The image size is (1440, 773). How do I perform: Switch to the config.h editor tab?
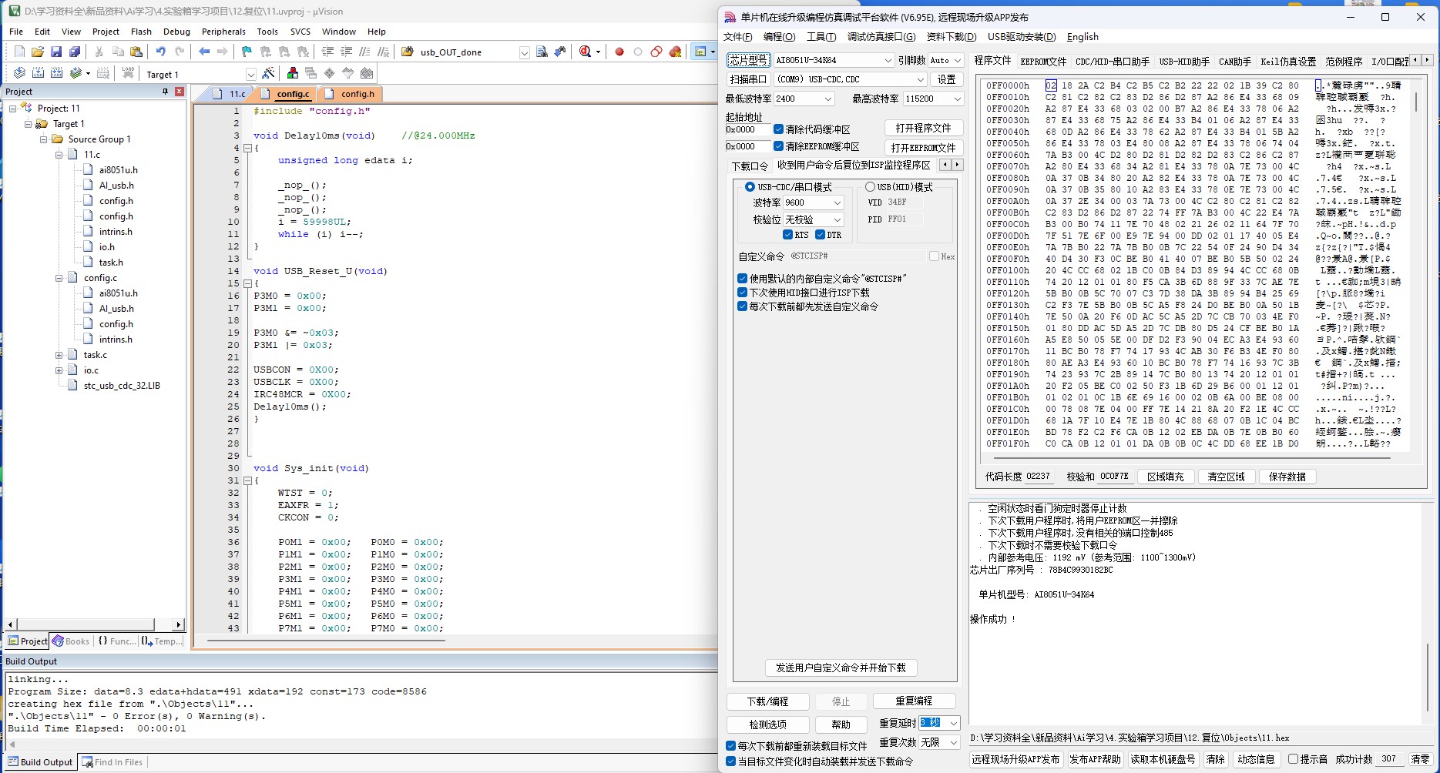click(x=352, y=94)
